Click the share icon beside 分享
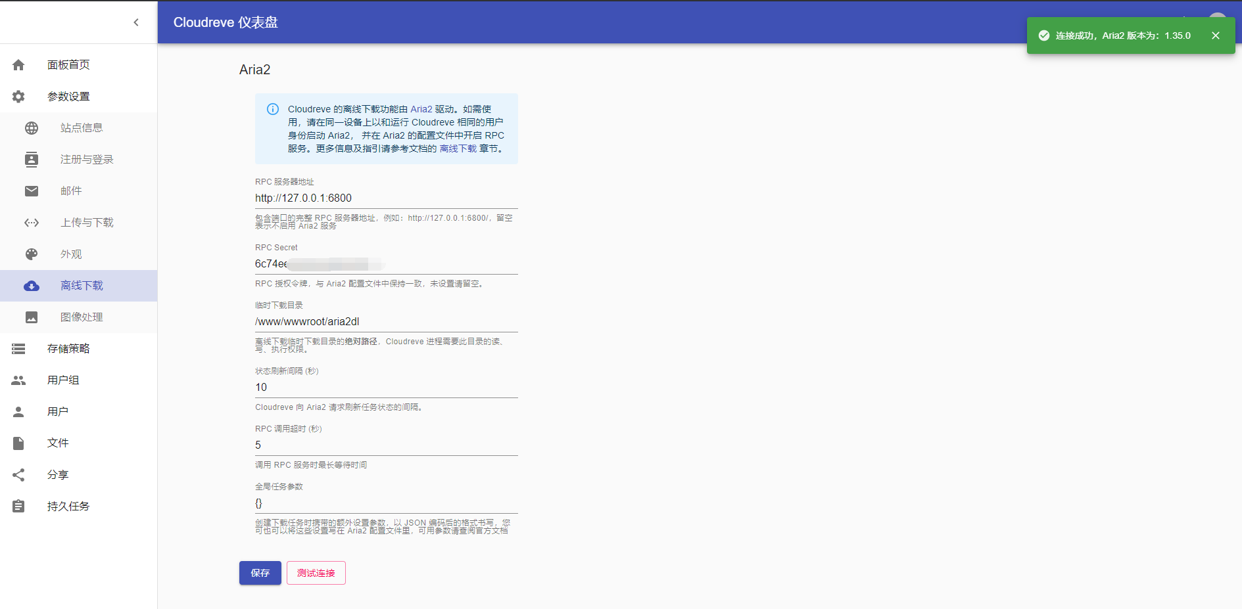Screen dimensions: 1242x609 tap(18, 475)
